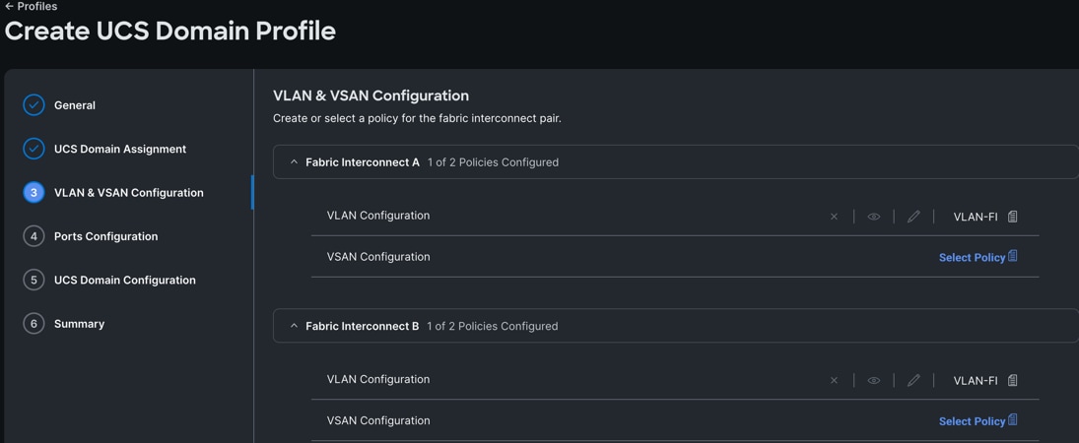Select Policy for Fabric B VSAN Configuration
Image resolution: width=1079 pixels, height=443 pixels.
[978, 421]
